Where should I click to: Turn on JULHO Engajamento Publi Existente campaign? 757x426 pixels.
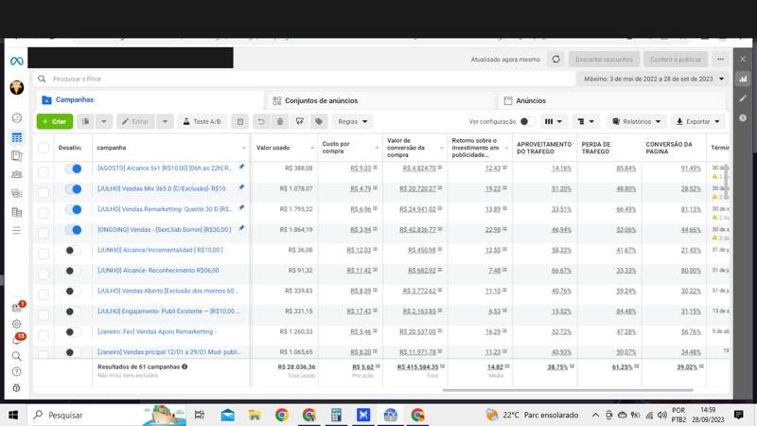(x=74, y=311)
